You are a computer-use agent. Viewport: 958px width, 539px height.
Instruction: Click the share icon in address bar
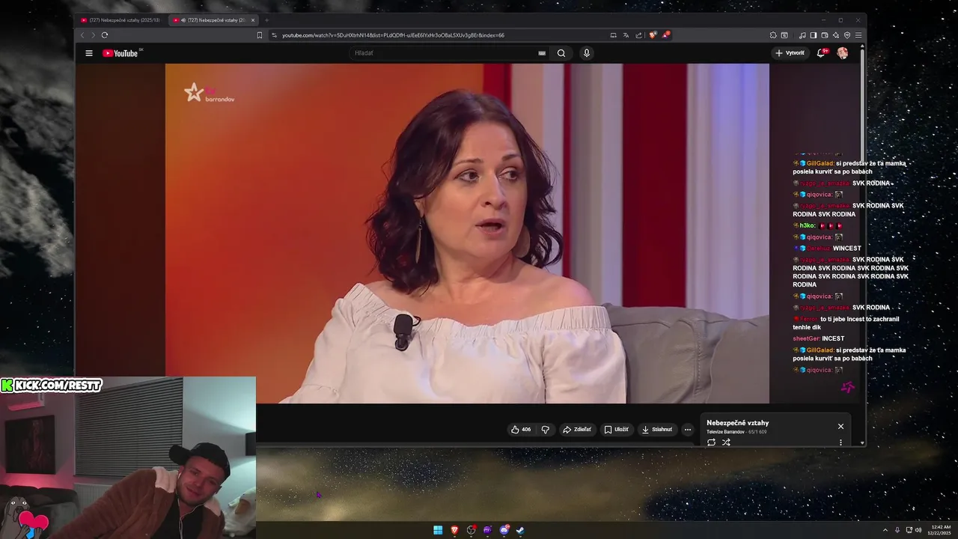click(x=638, y=35)
